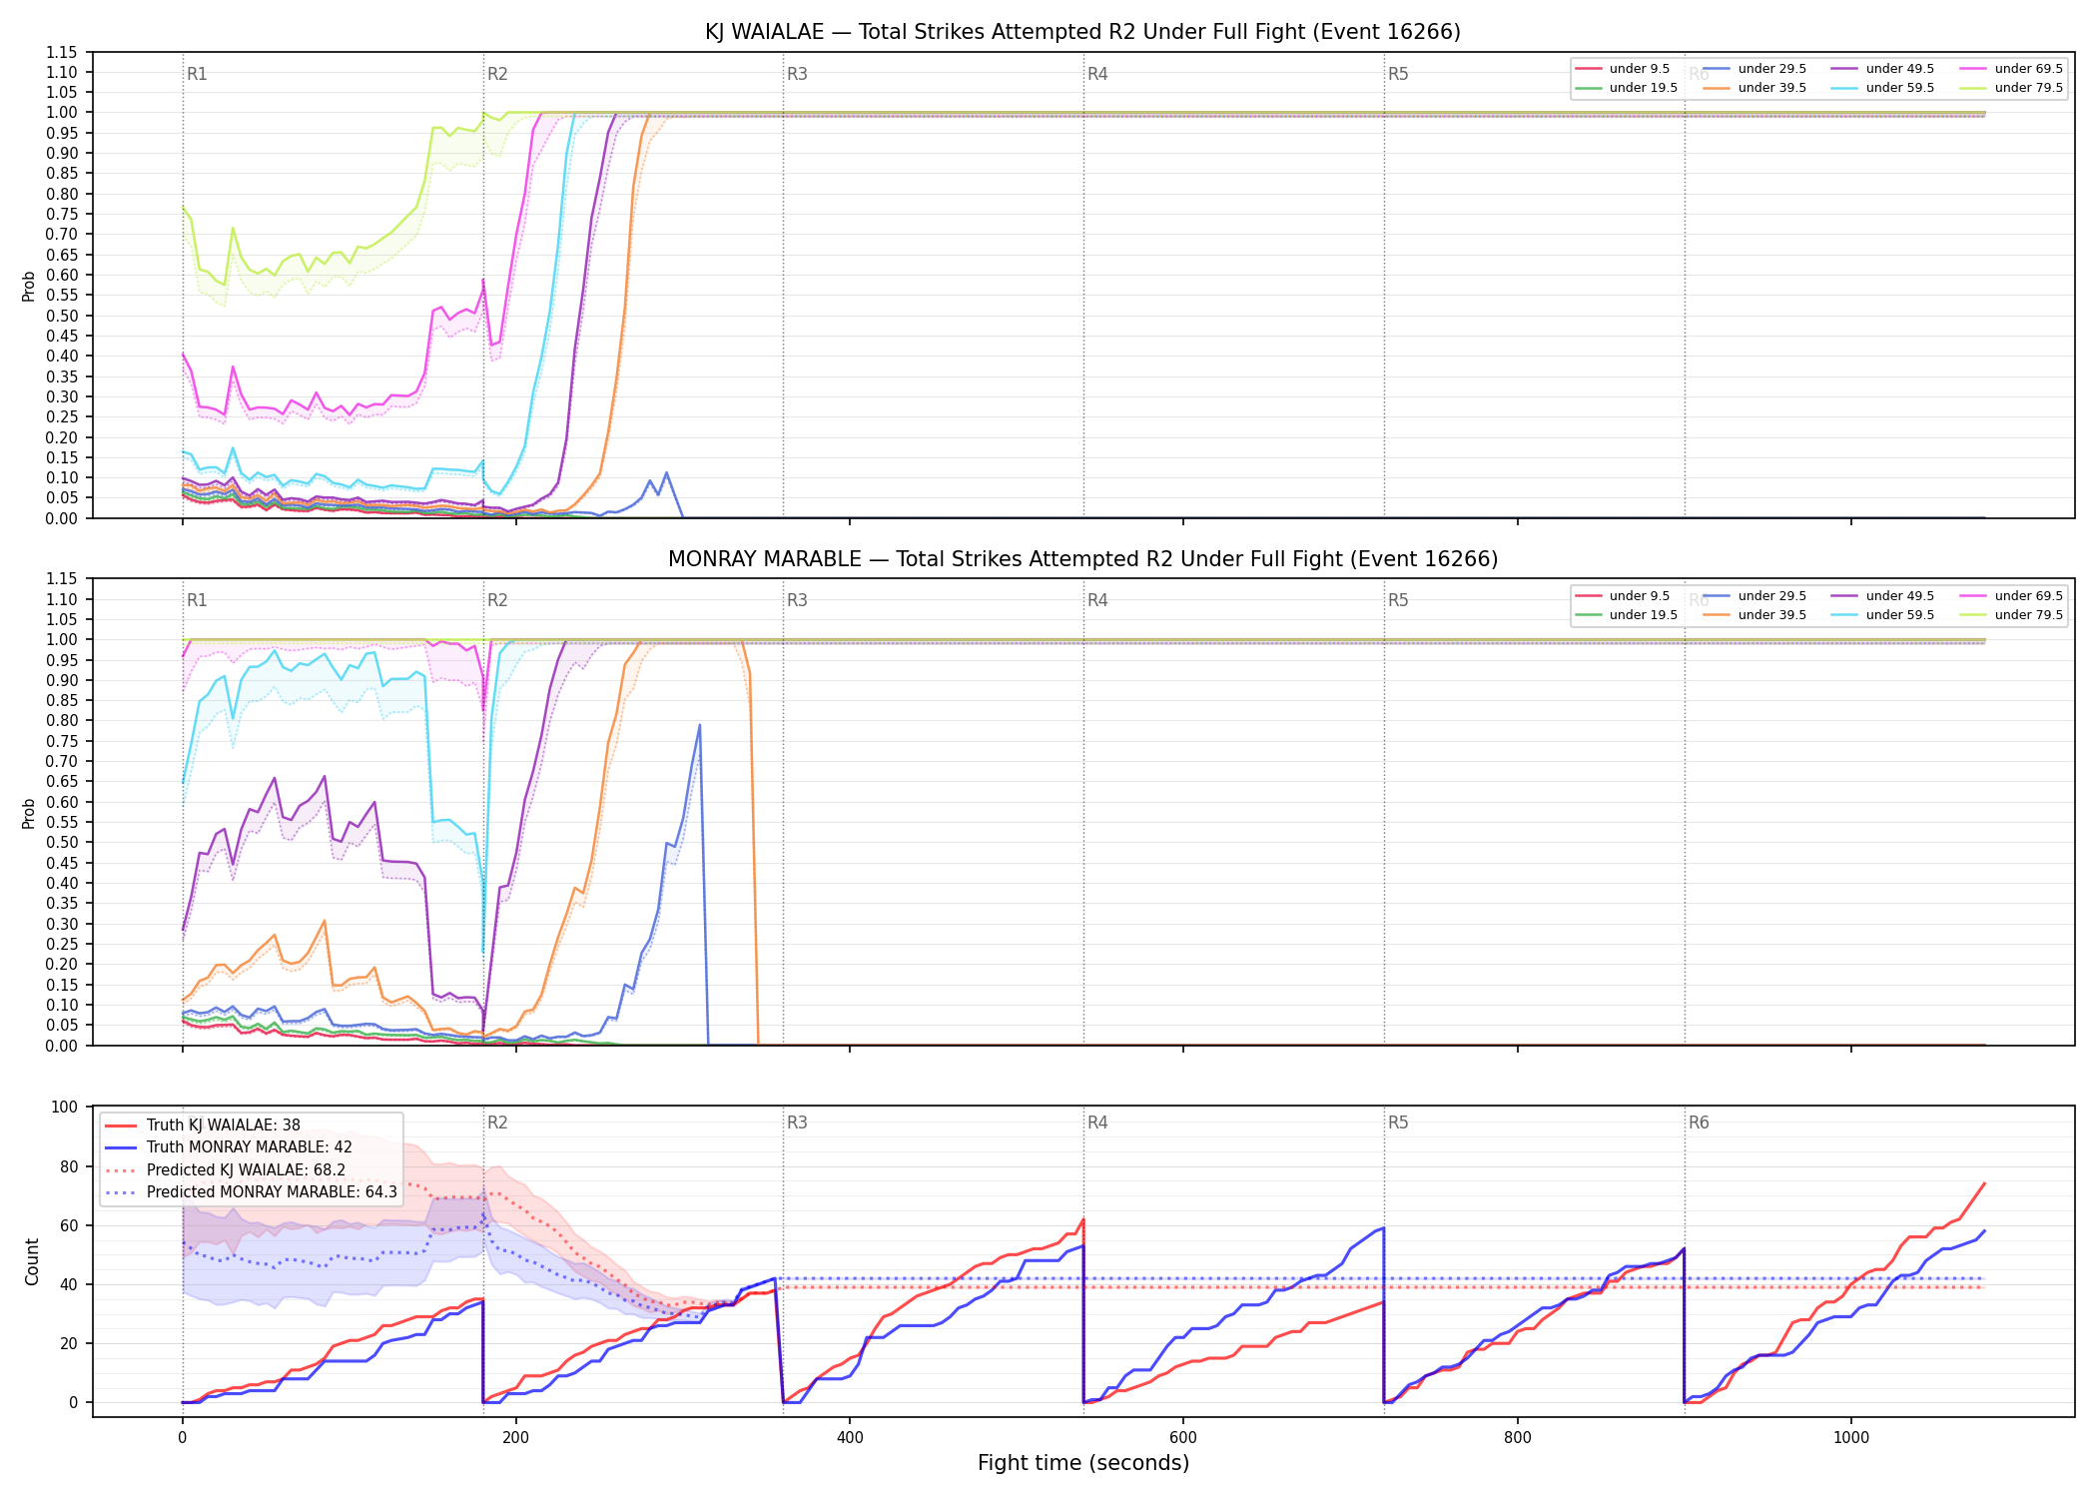This screenshot has height=1498, width=2097.
Task: Pick 'under 19.5' in MONRAY MARABLE legend
Action: coord(1626,615)
